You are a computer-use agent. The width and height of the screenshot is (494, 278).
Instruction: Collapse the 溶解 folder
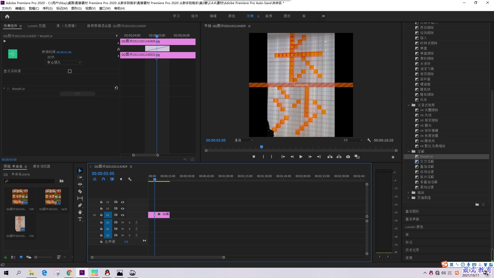(x=409, y=151)
